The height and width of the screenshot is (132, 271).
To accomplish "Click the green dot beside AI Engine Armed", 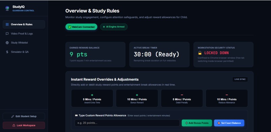I will (104, 27).
